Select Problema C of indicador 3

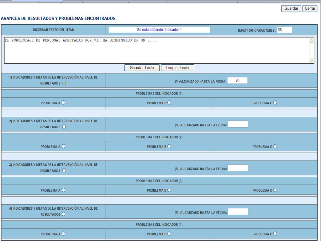coord(275,190)
